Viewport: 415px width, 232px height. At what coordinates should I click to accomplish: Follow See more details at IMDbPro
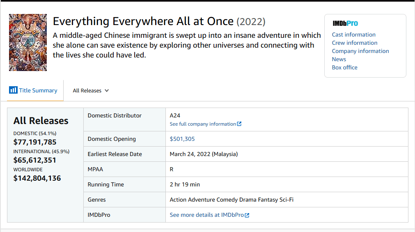point(206,215)
